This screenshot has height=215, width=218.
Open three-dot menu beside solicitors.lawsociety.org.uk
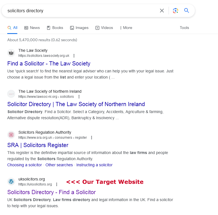click(x=74, y=56)
